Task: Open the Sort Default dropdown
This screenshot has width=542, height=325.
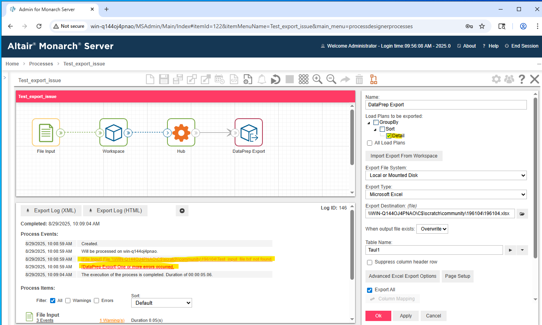Action: 161,303
